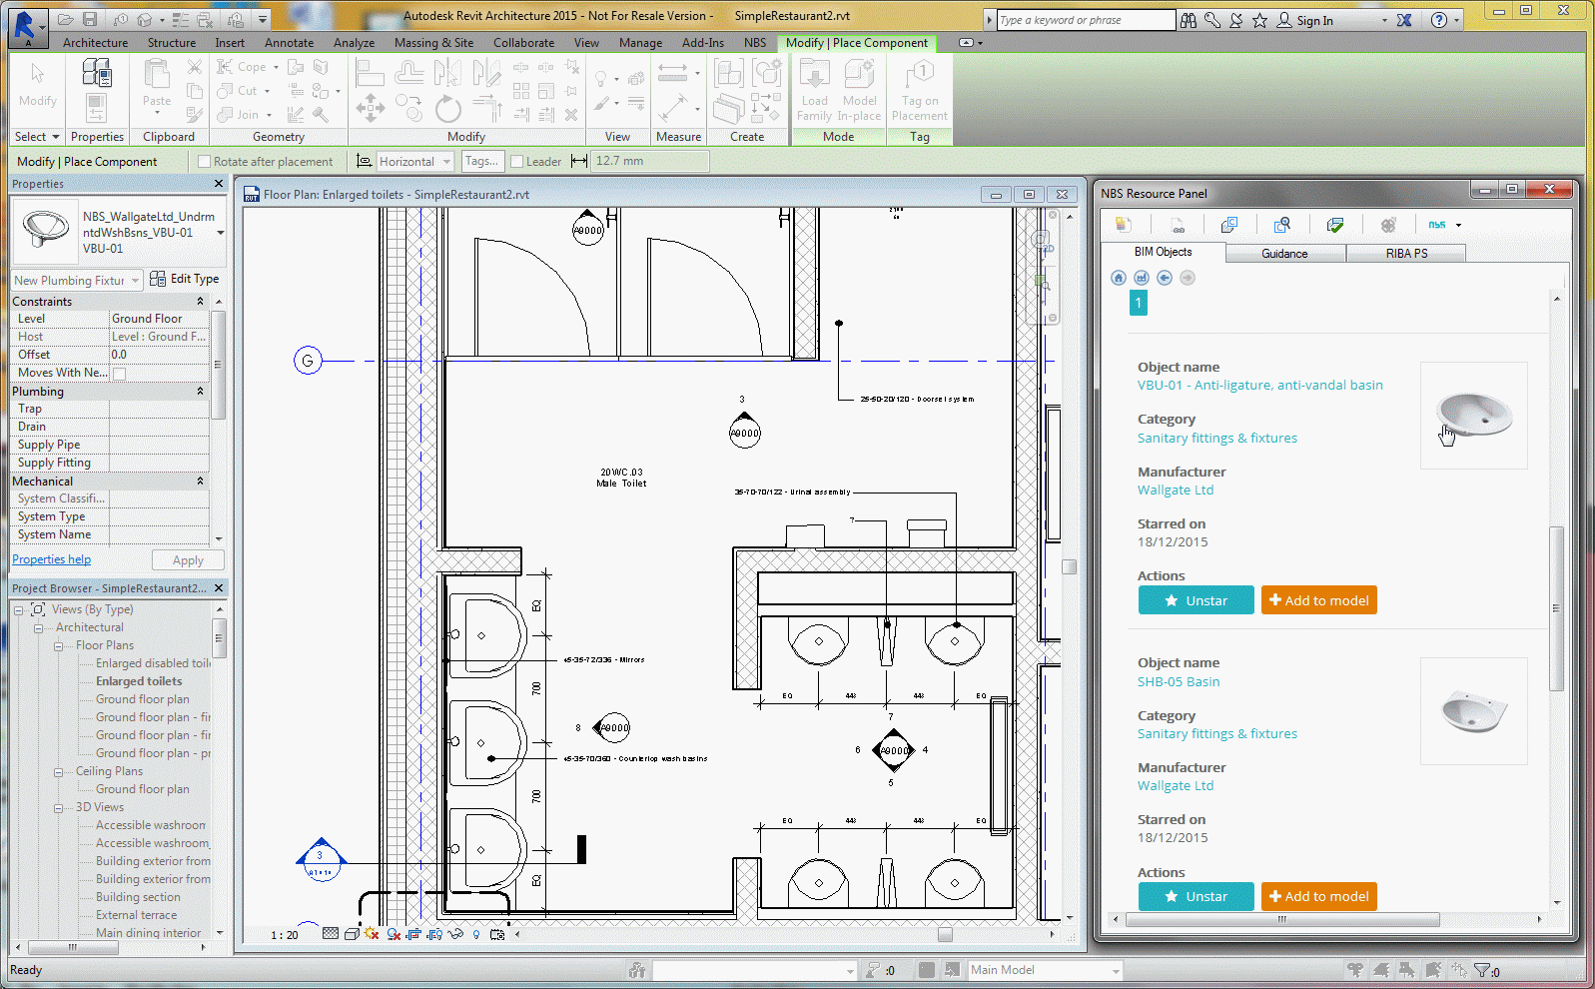Click the Project Browser vertical scrollbar
Viewport: 1595px width, 989px height.
coord(220,638)
